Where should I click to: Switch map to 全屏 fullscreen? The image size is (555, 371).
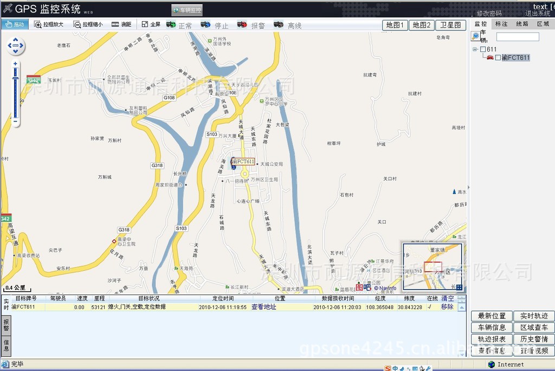coord(151,24)
